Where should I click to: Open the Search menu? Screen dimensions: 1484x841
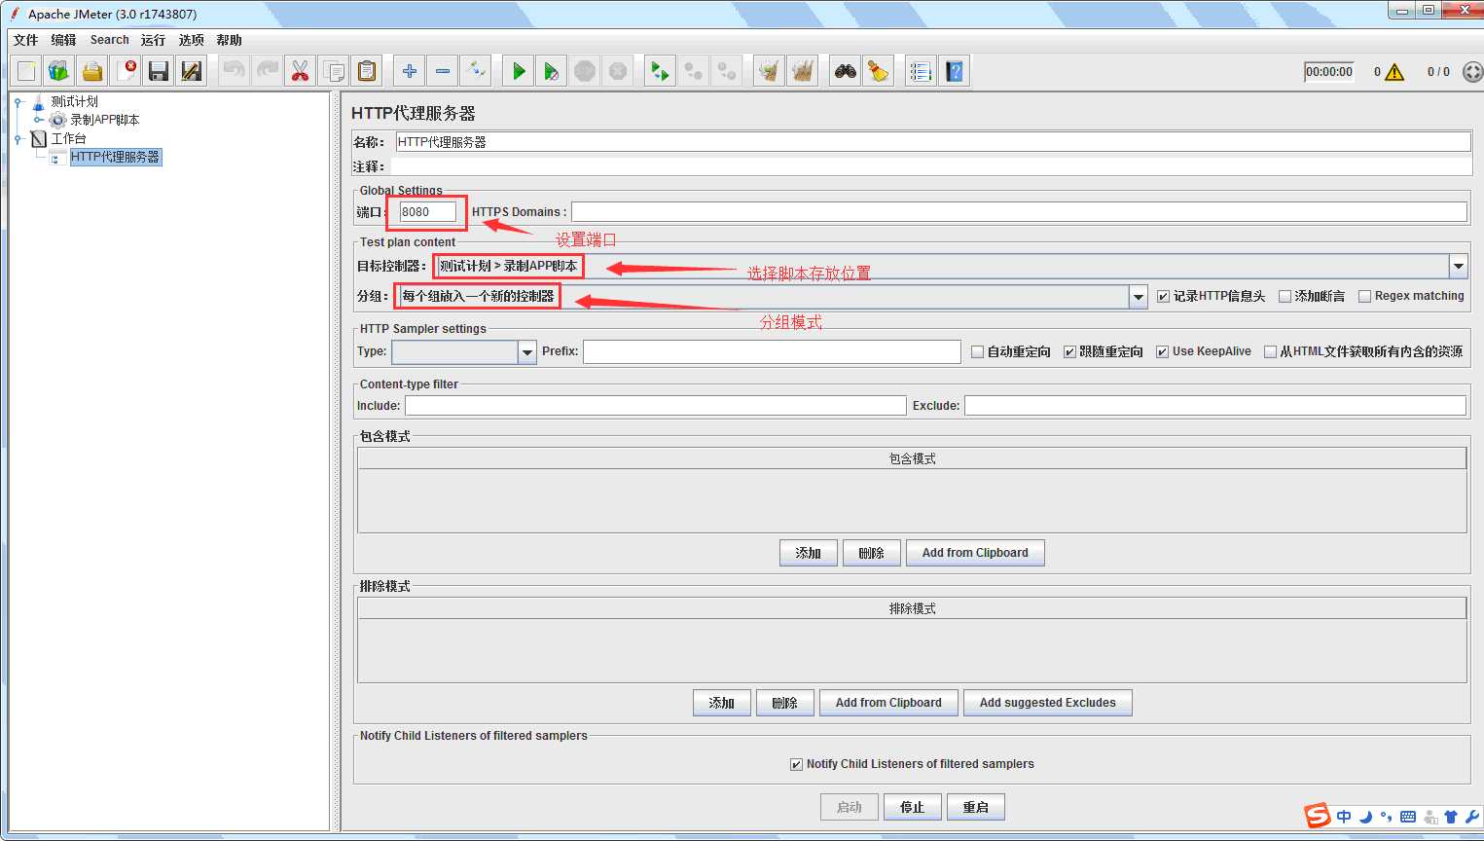(x=109, y=40)
